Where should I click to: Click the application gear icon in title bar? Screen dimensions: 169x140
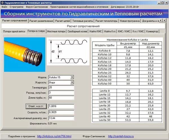coord(2,3)
